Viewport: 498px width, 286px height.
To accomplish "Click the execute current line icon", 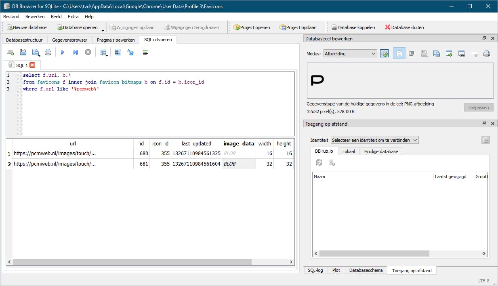I will 75,53.
